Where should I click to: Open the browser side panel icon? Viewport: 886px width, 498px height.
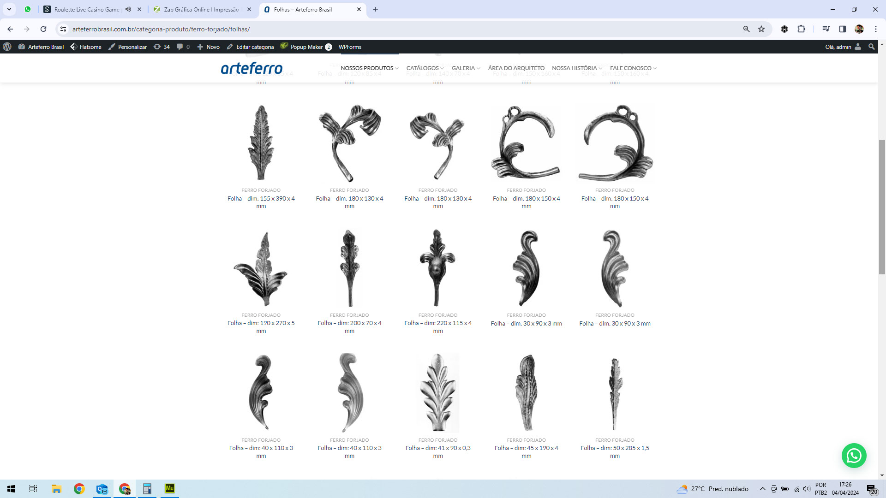click(x=842, y=29)
